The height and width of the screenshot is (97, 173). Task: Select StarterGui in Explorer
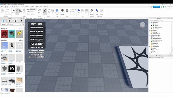pos(155,43)
